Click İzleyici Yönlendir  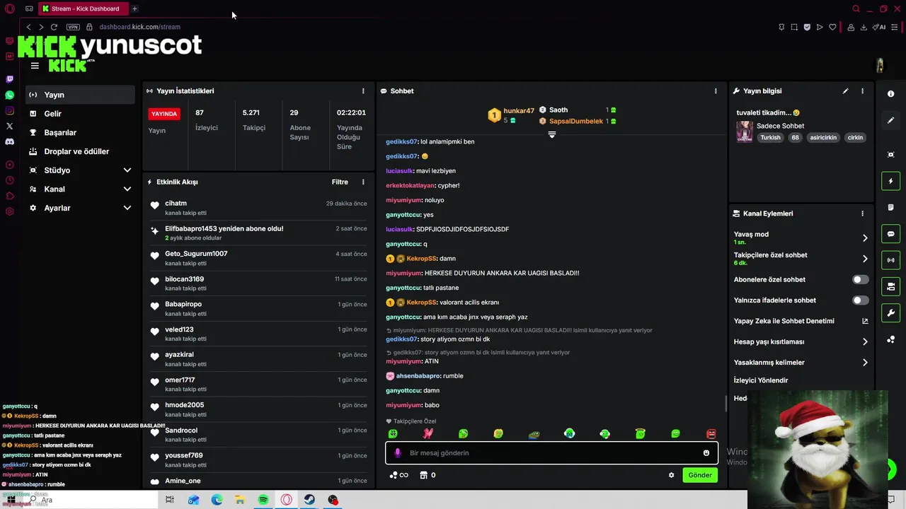[x=761, y=380]
